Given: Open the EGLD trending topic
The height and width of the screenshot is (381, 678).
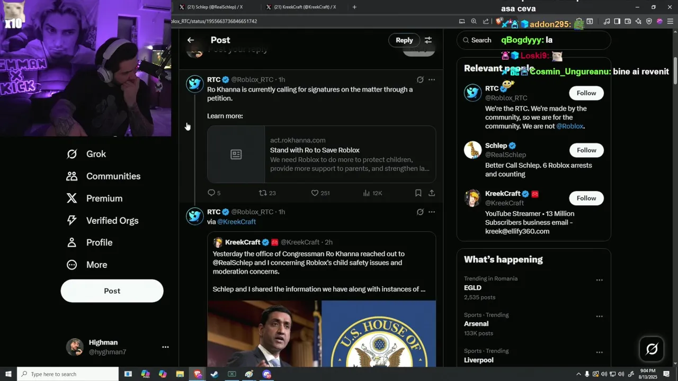Looking at the screenshot, I should (533, 288).
